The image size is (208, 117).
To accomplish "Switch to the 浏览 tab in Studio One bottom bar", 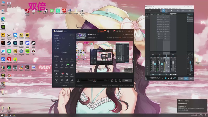I will click(x=191, y=79).
